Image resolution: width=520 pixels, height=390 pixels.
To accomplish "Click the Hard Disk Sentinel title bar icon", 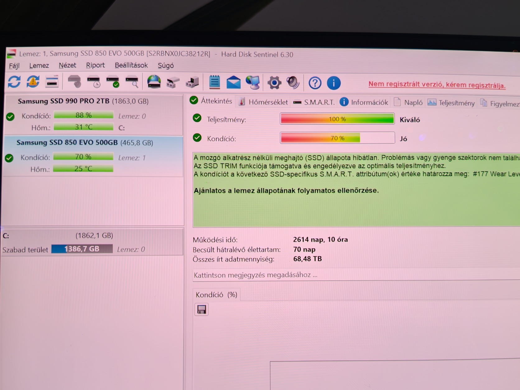I will 12,54.
